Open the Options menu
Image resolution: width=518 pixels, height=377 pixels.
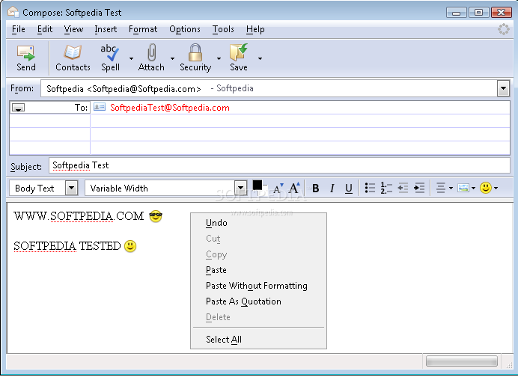coord(185,29)
